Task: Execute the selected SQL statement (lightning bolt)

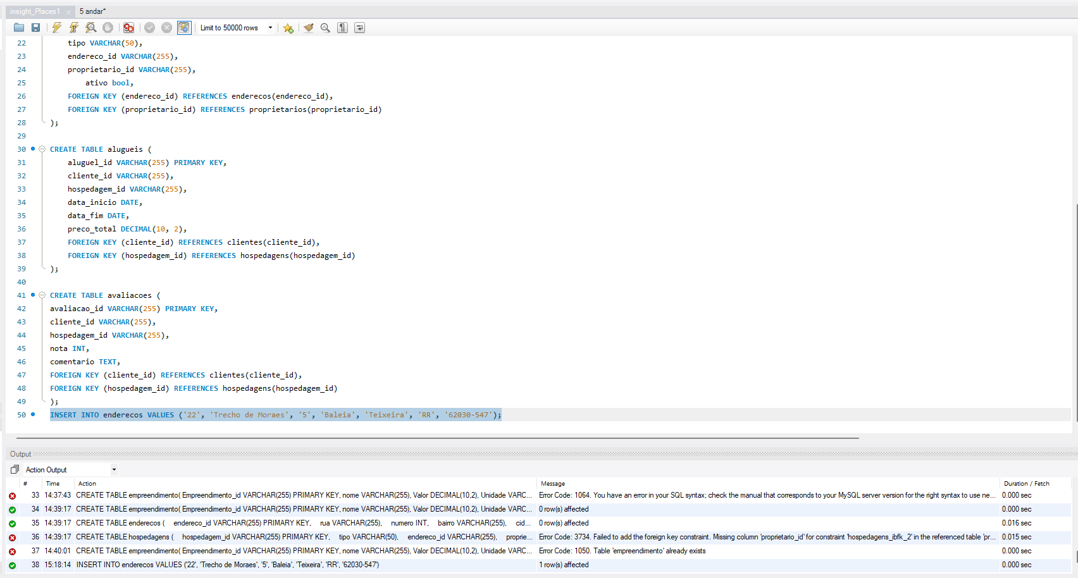Action: click(x=57, y=28)
